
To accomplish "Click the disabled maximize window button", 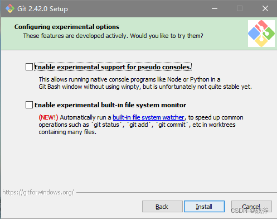I will (x=240, y=8).
